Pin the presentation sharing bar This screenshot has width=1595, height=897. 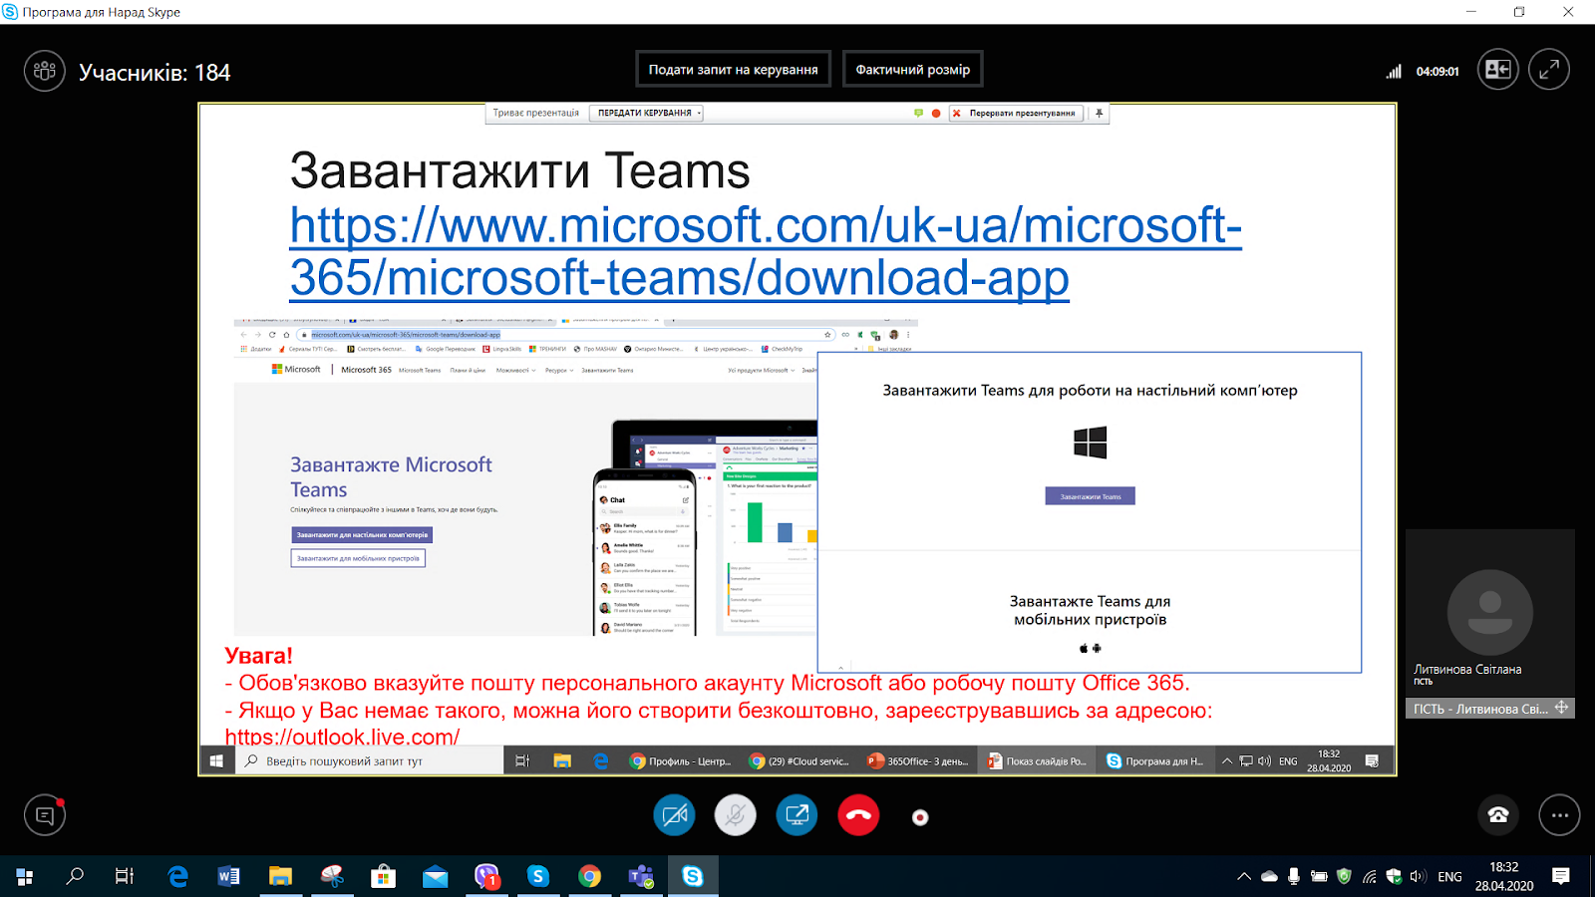[x=1099, y=114]
